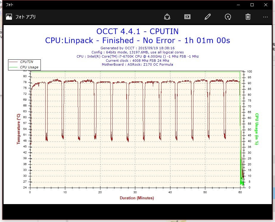
Task: Delete the photo using the trash icon
Action: tap(248, 17)
